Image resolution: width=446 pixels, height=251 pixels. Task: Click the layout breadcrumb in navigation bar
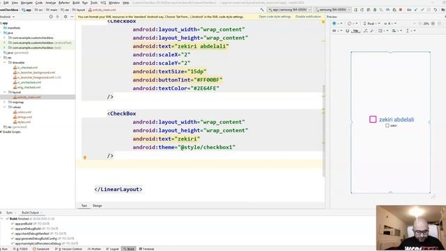79,10
